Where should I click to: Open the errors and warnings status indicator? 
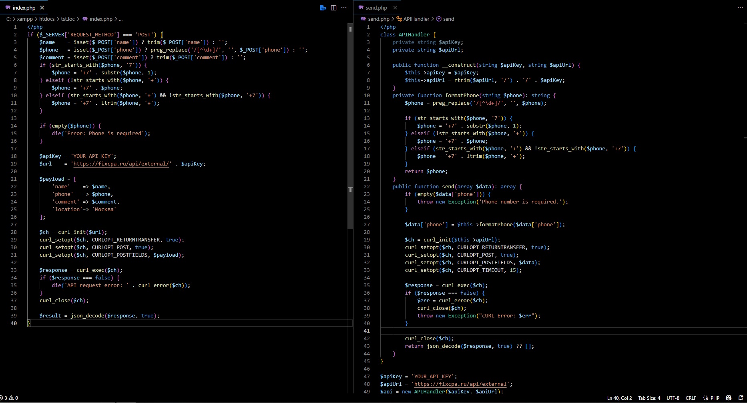pyautogui.click(x=10, y=397)
